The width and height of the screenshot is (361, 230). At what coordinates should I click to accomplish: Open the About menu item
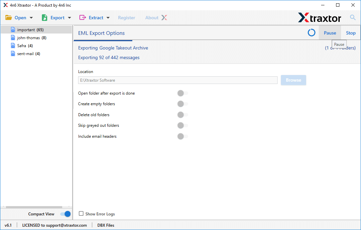click(x=152, y=18)
